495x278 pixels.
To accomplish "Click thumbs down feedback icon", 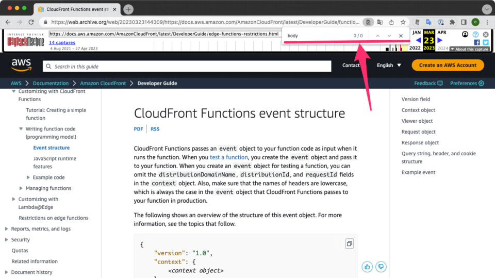I will tap(381, 267).
